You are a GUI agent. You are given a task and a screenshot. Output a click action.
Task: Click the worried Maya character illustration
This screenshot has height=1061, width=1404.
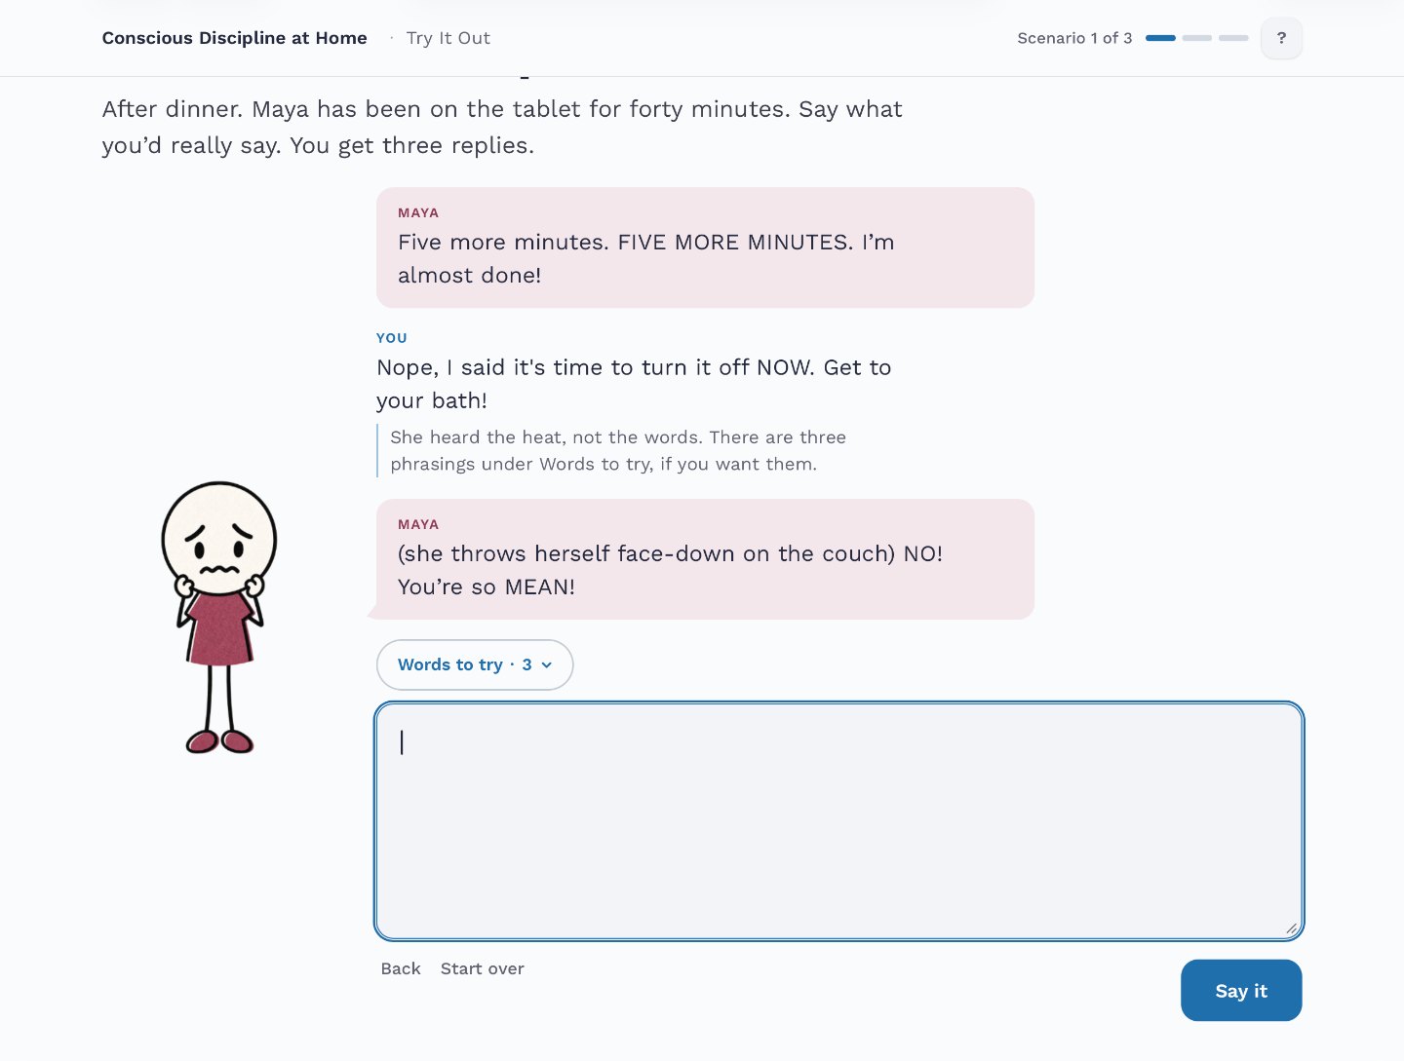(x=219, y=618)
